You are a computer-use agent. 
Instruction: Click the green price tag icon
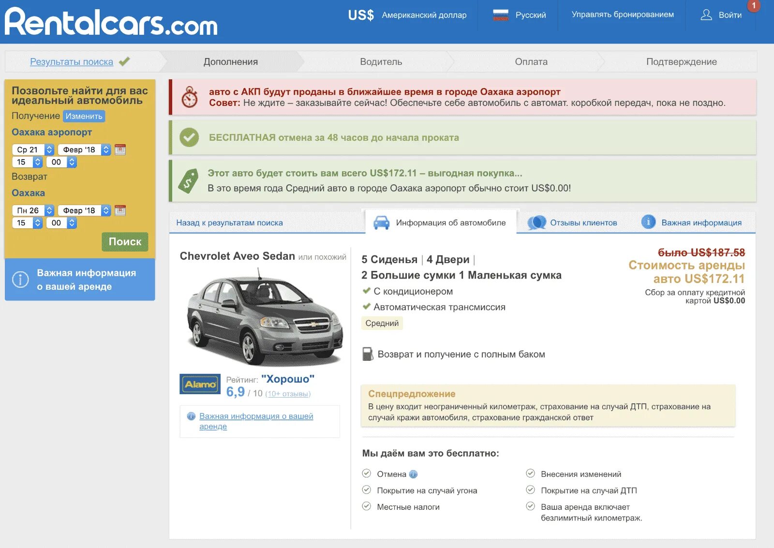[x=189, y=181]
